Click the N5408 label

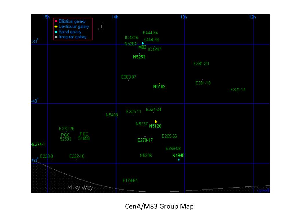112,115
